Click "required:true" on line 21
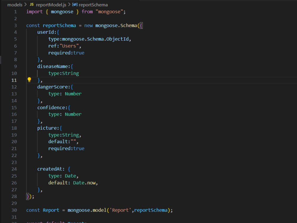297x223 pixels. click(x=66, y=148)
